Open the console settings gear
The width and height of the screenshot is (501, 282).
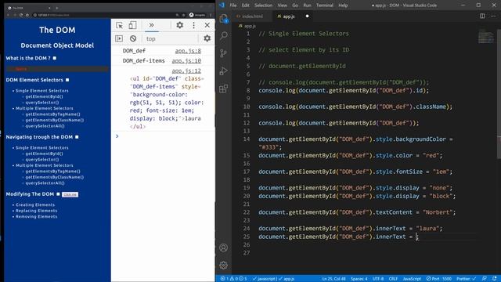click(207, 38)
